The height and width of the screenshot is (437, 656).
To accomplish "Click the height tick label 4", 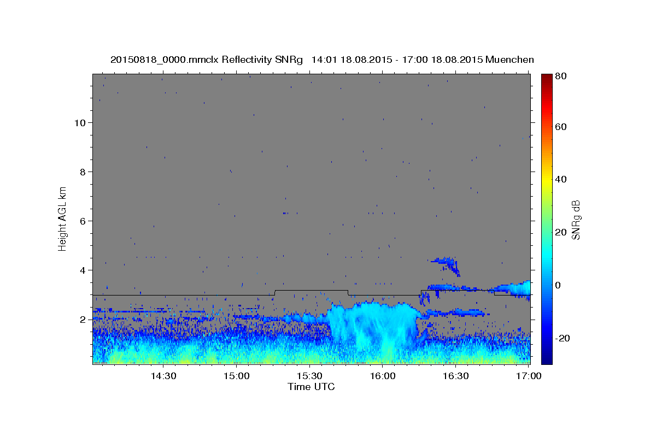I will click(x=83, y=270).
